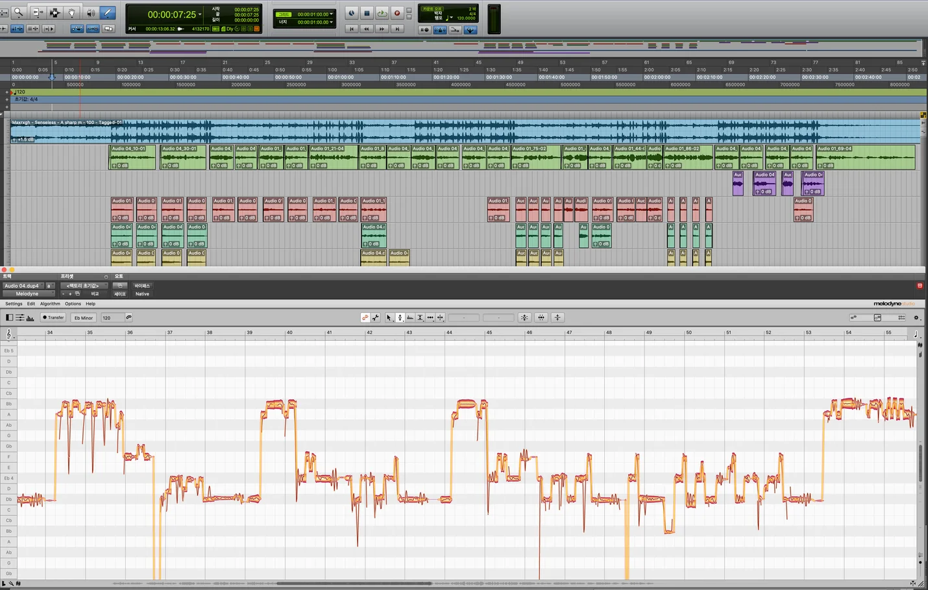Select Melodyne Pitch tool
The image size is (928, 590).
pyautogui.click(x=400, y=317)
